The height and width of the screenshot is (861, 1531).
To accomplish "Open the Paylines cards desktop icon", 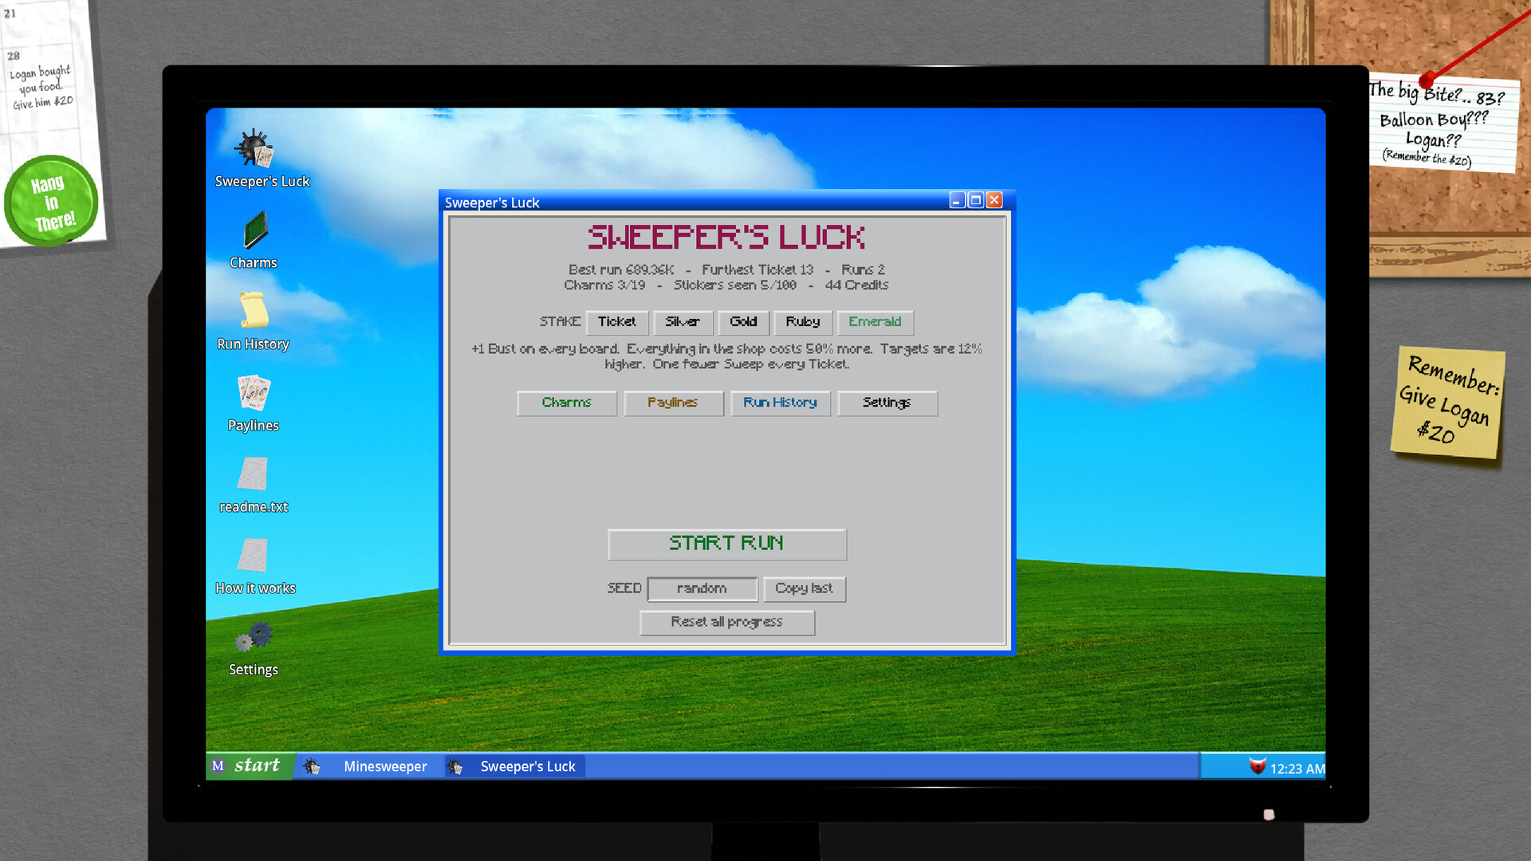I will click(x=254, y=393).
